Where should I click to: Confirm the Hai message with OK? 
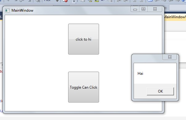160,91
